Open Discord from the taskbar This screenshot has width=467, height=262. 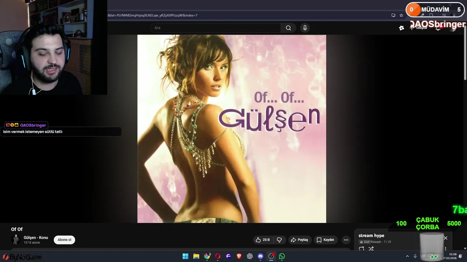[x=260, y=256]
